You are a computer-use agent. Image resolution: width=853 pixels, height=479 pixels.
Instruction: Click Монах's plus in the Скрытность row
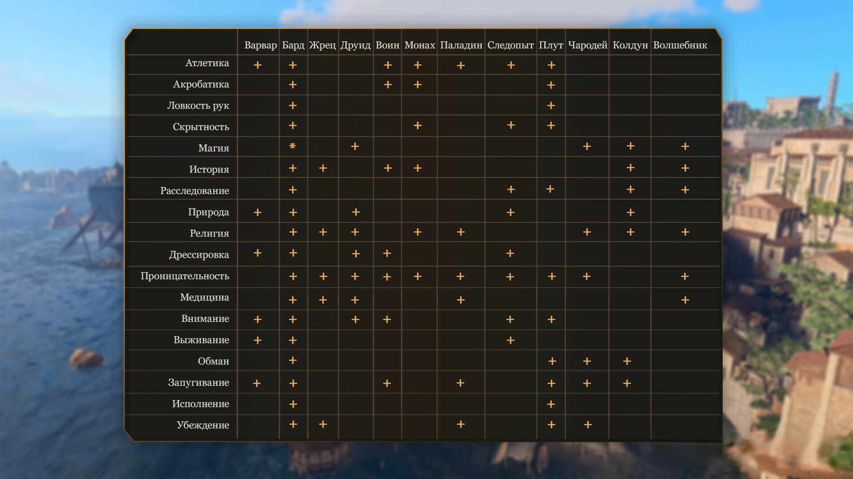[417, 126]
